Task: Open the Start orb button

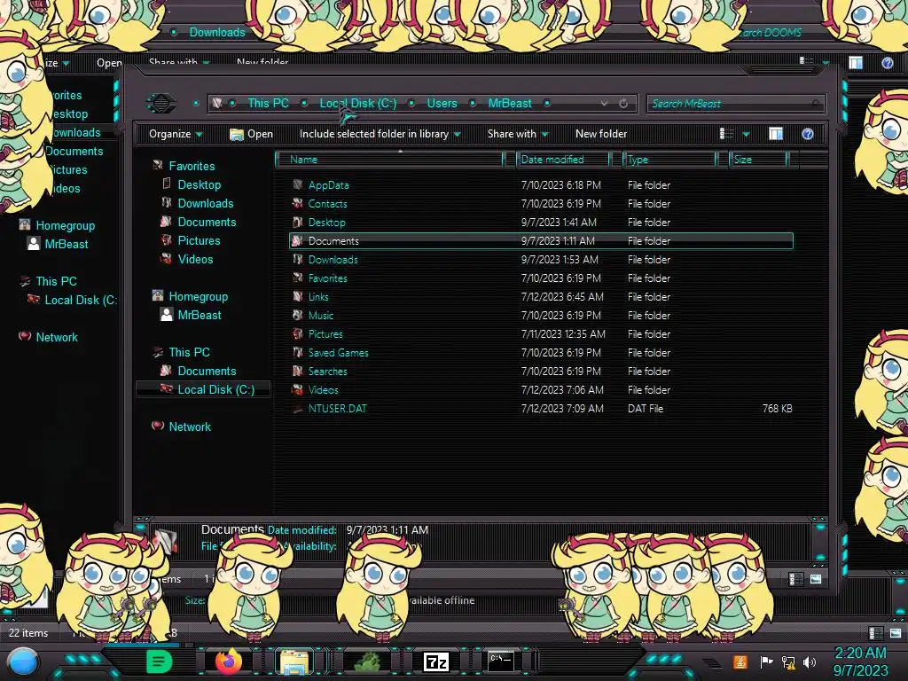Action: coord(23,661)
